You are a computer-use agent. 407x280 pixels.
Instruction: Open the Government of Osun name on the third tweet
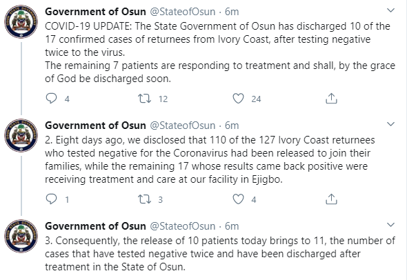95,226
